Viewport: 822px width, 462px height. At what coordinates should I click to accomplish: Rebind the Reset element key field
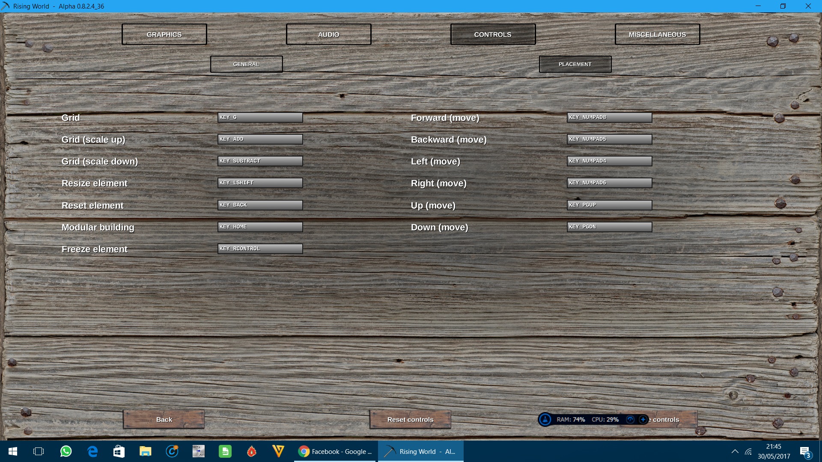click(x=260, y=205)
